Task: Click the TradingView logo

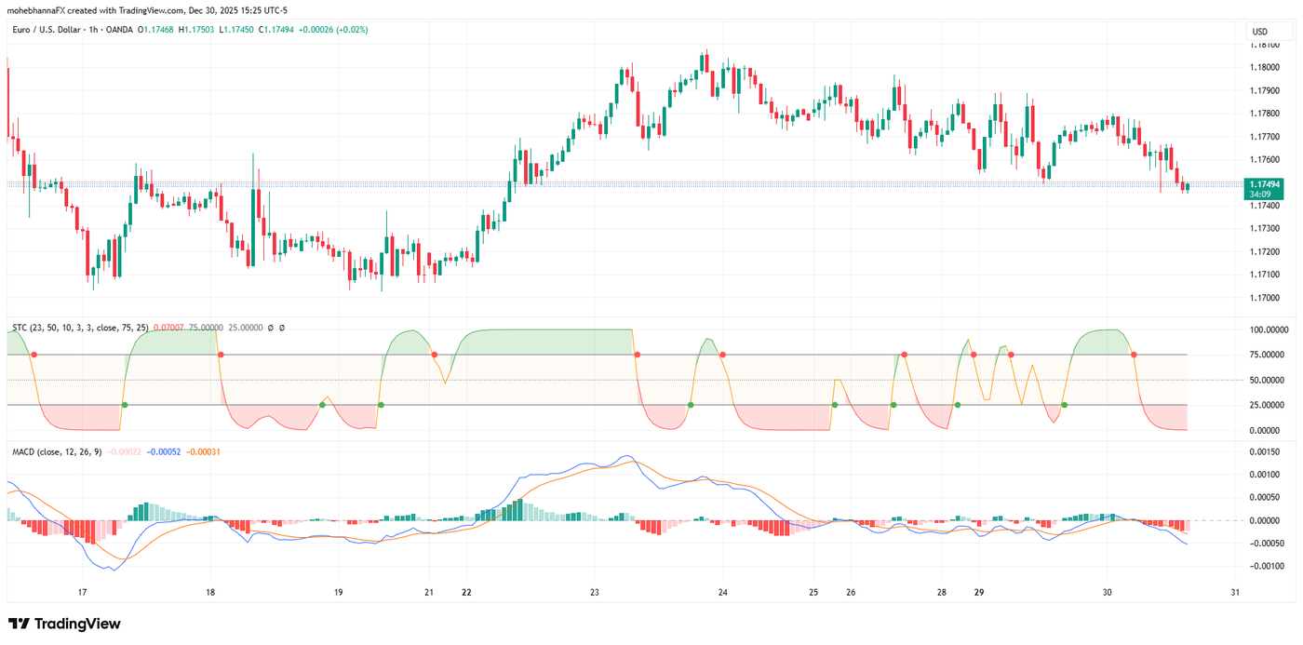Action: pyautogui.click(x=65, y=623)
